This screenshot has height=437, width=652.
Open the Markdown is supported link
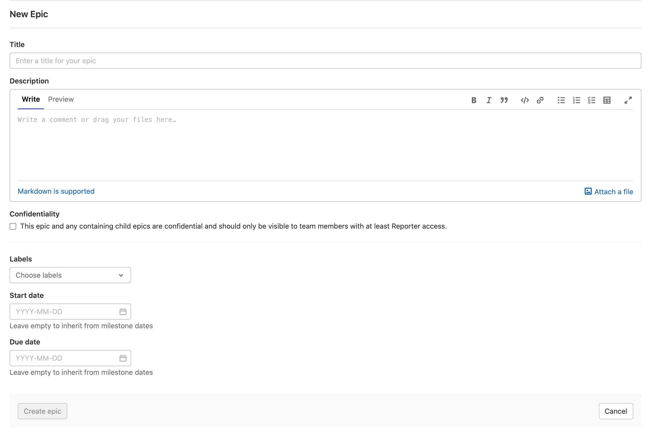(x=56, y=191)
